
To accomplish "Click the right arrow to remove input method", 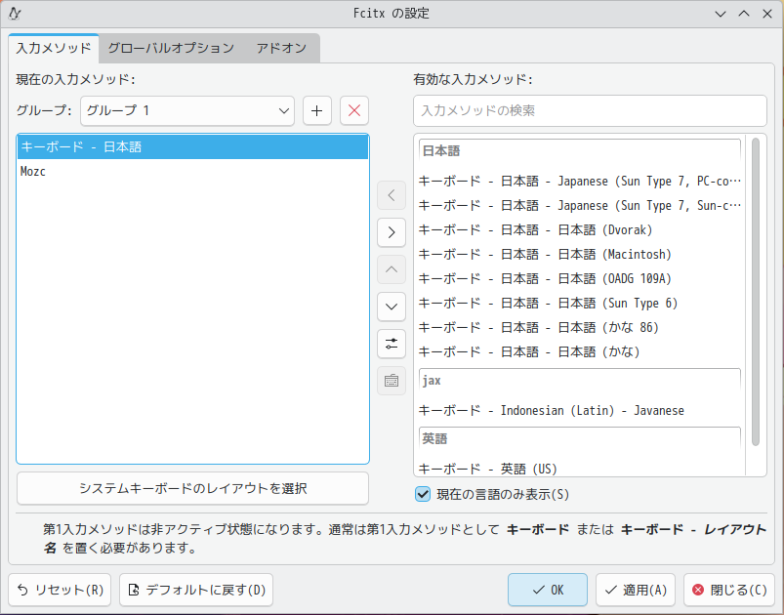I will [391, 232].
